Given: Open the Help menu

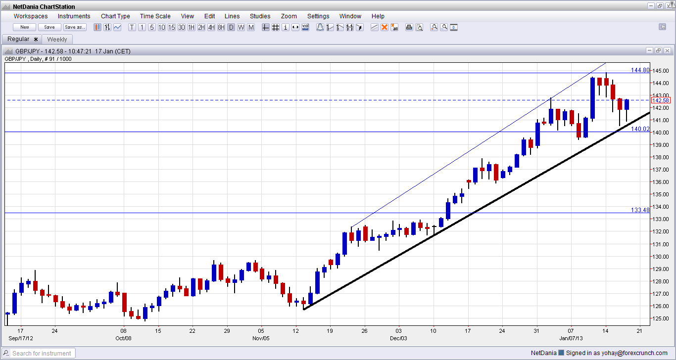Looking at the screenshot, I should pyautogui.click(x=378, y=16).
